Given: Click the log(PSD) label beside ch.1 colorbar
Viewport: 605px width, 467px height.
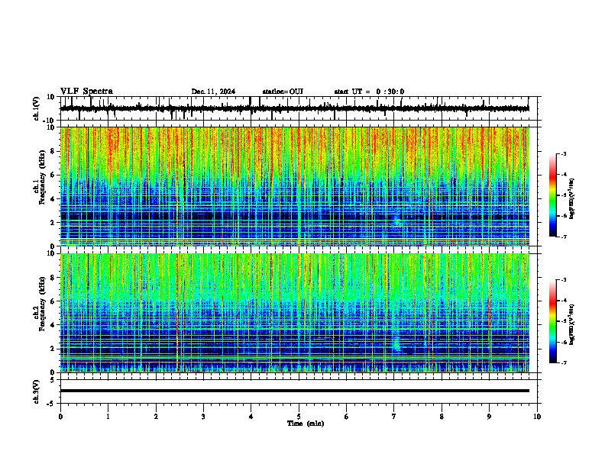Looking at the screenshot, I should tap(572, 199).
